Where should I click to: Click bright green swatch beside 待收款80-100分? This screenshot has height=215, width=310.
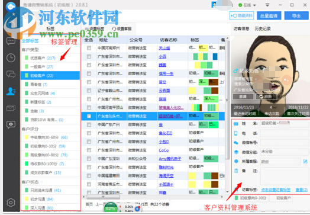26,163
